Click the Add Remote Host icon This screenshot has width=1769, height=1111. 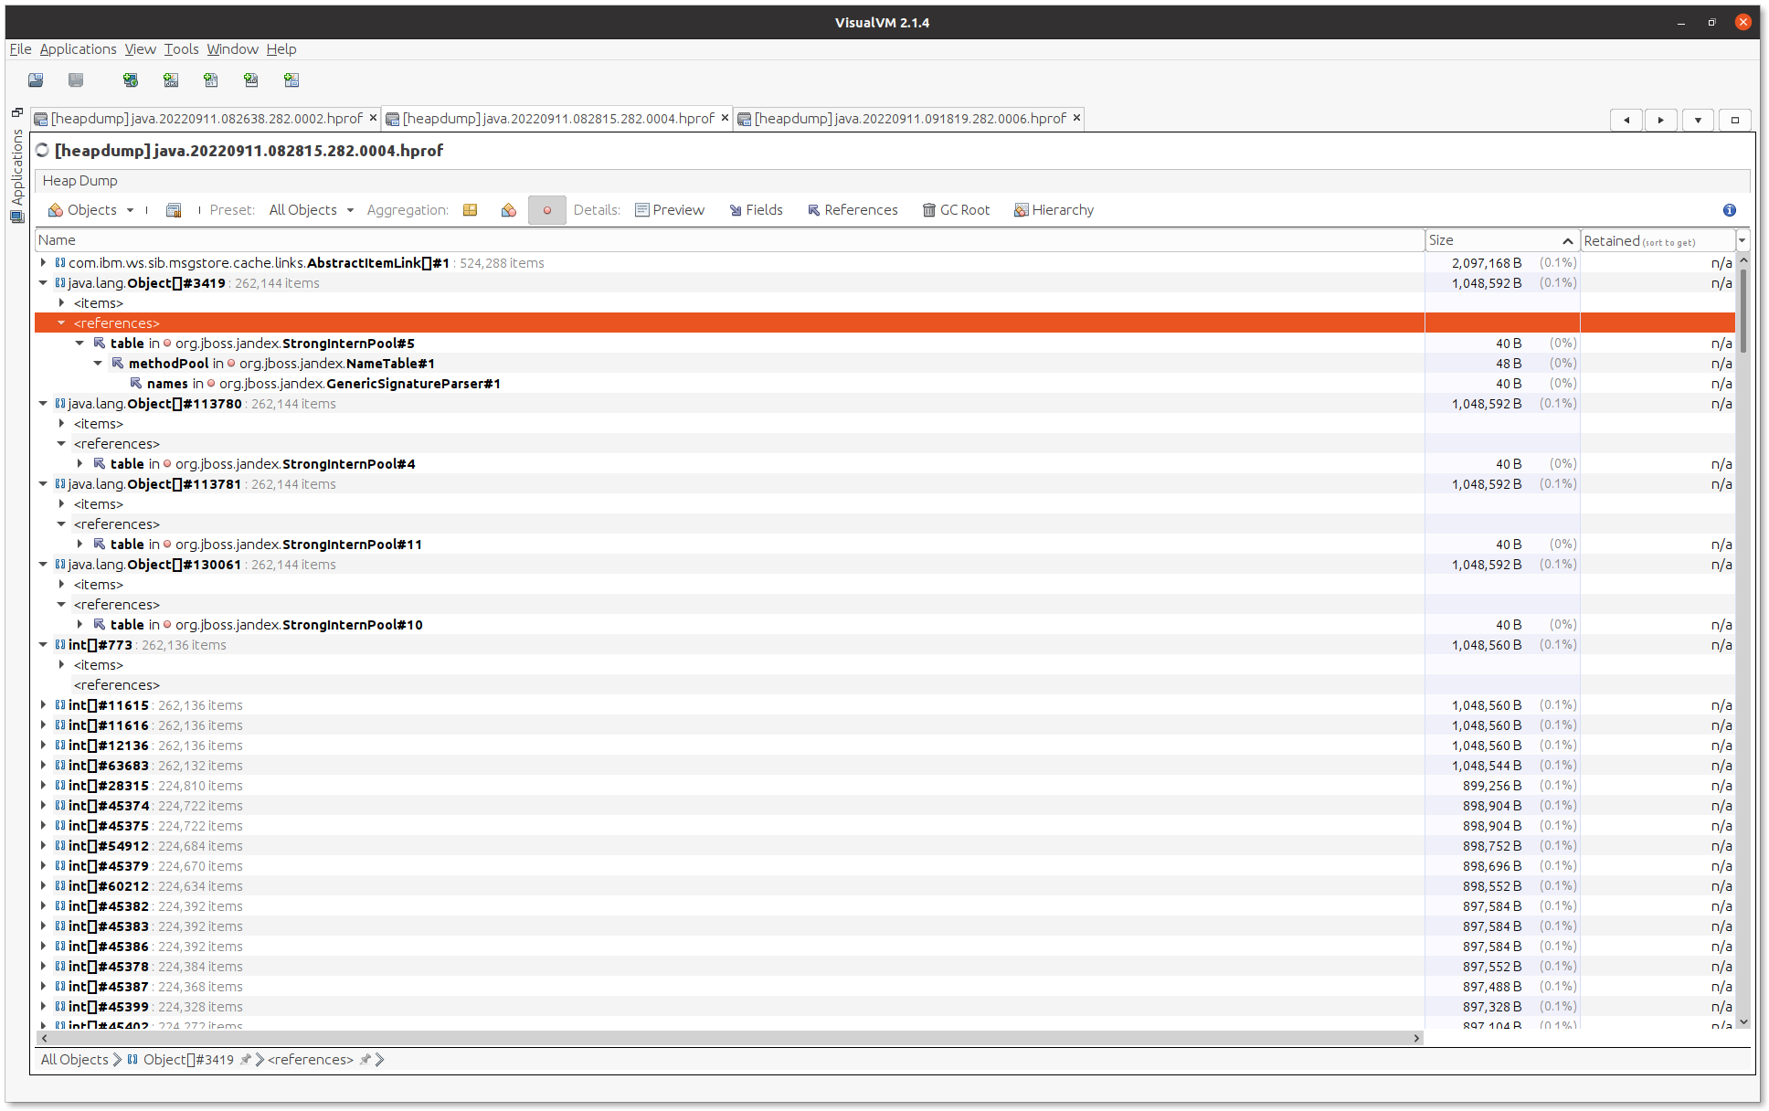[131, 80]
